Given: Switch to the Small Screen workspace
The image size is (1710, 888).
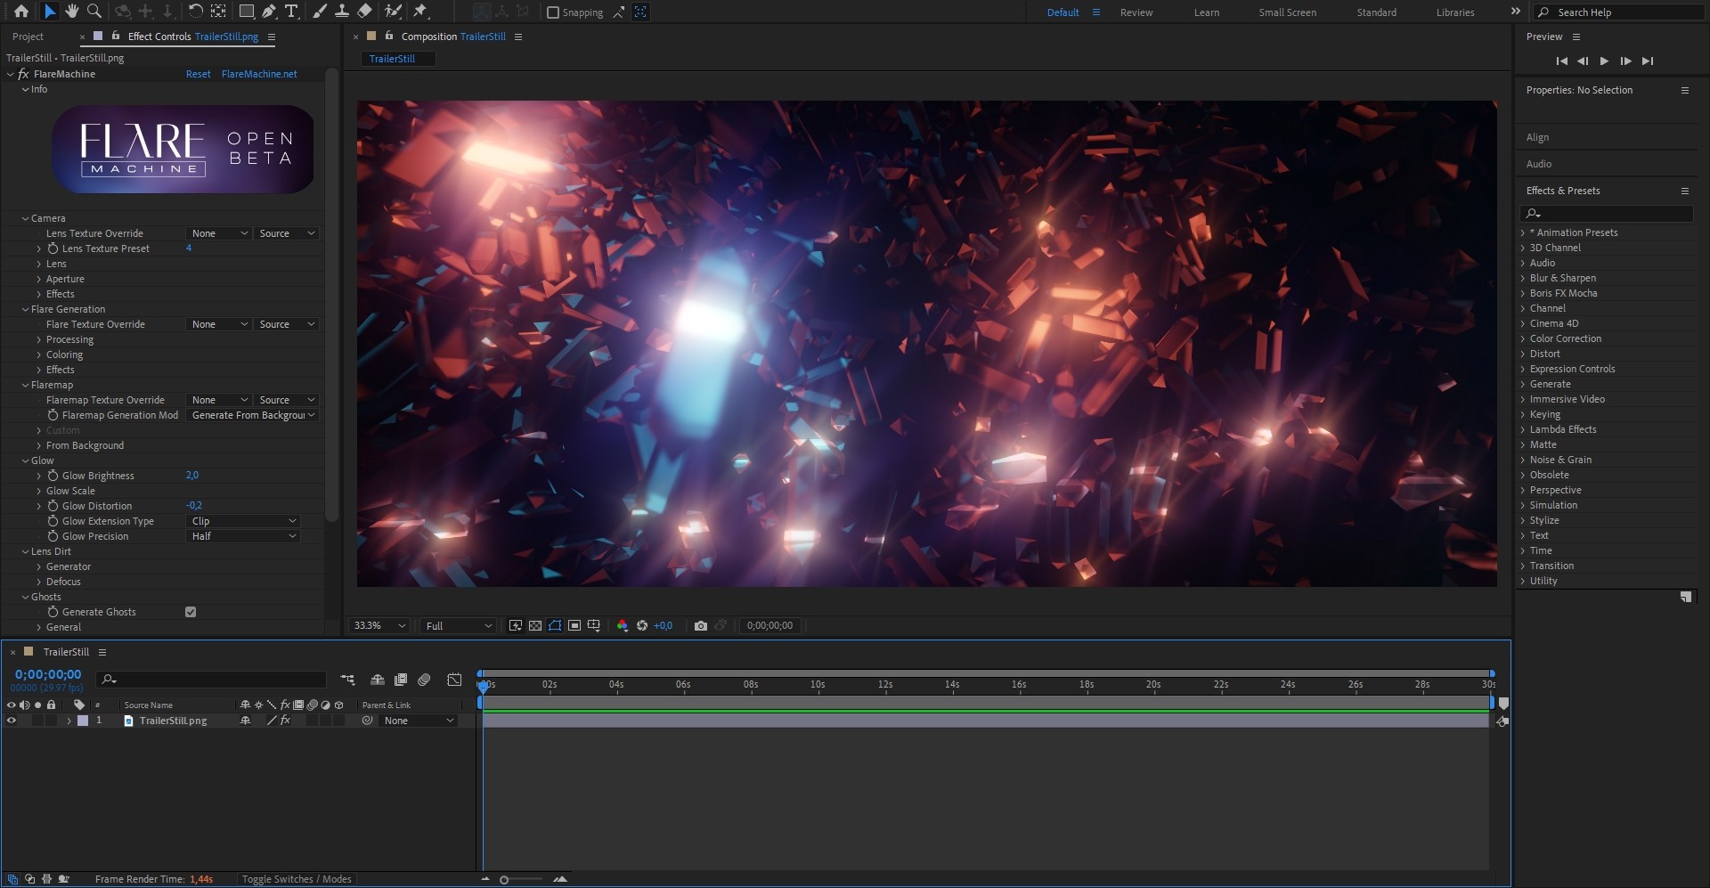Looking at the screenshot, I should point(1287,12).
